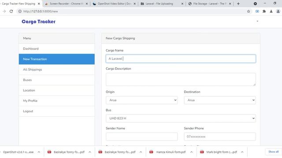Open the screen recorder extension icon

coord(257,11)
